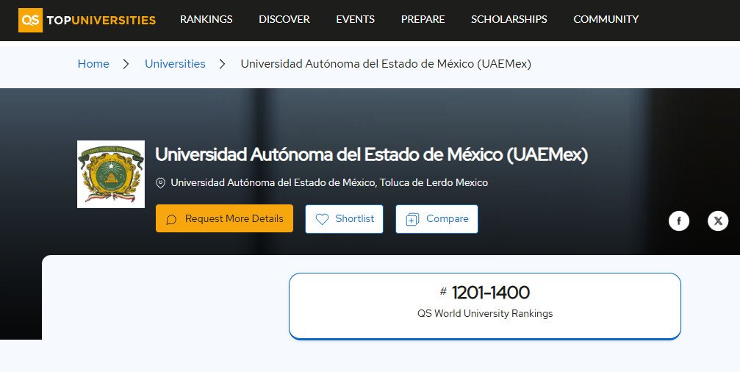Viewport: 740px width, 372px height.
Task: Click the UAEMex university crest thumbnail
Action: tap(111, 174)
